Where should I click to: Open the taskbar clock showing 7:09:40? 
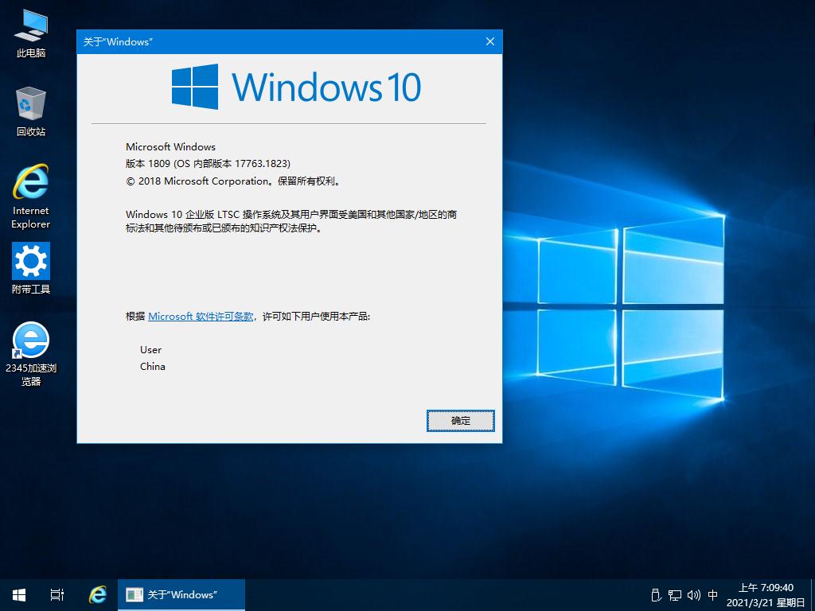[766, 595]
